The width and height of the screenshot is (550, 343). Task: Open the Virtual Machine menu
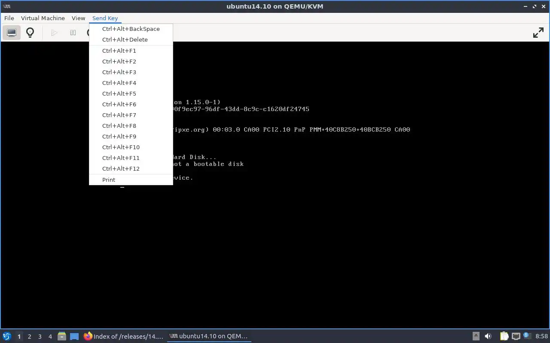43,18
